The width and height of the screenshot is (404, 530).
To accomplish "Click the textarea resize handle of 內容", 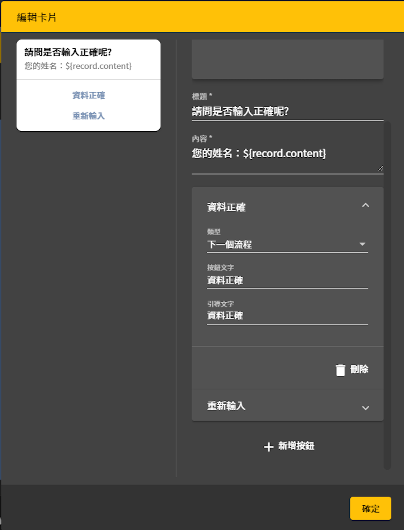I will (x=380, y=169).
